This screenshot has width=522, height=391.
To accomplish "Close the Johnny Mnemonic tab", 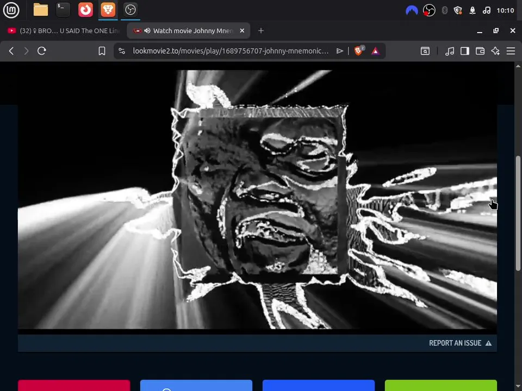I will 242,30.
